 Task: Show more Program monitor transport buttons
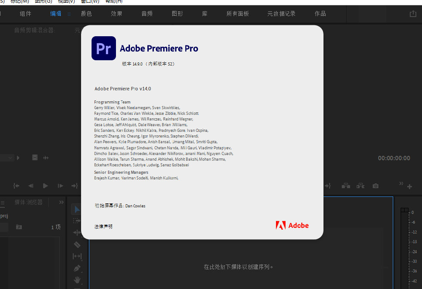401,184
